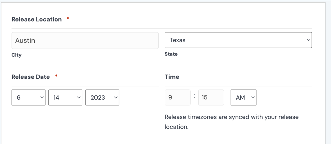Click the chevron arrow in the Texas dropdown
331x144 pixels.
(308, 40)
